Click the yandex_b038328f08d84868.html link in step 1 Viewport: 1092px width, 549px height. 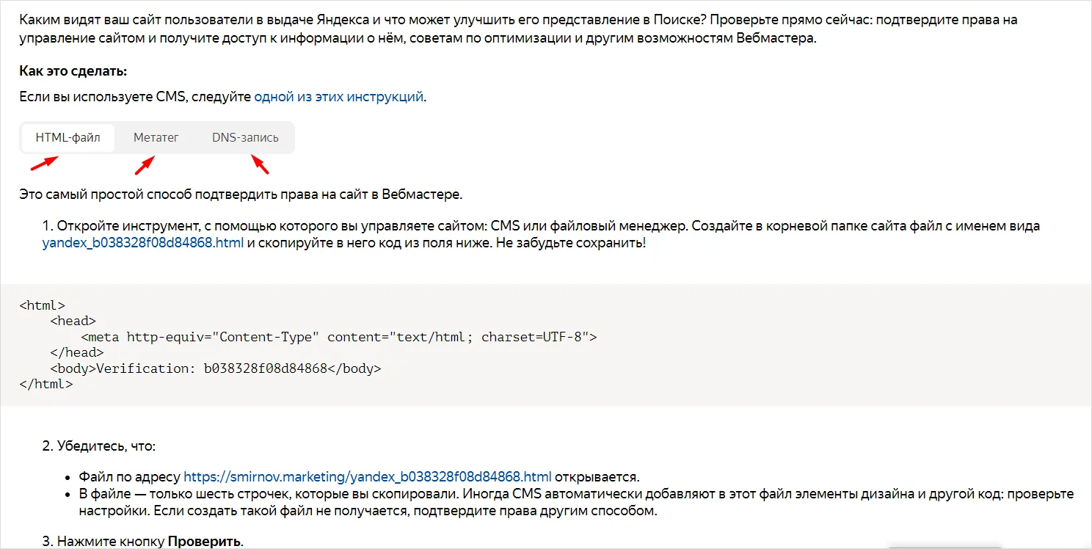(143, 243)
